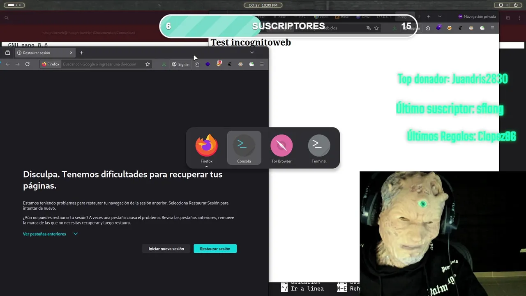Click monkey-face extension in private window
The width and height of the screenshot is (526, 296).
(471, 28)
